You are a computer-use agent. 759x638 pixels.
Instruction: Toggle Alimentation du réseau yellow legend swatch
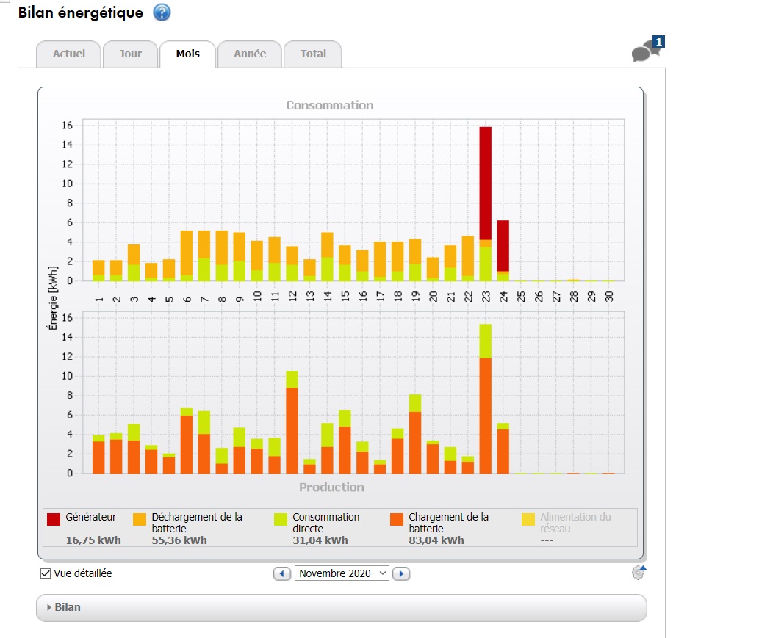(x=528, y=519)
